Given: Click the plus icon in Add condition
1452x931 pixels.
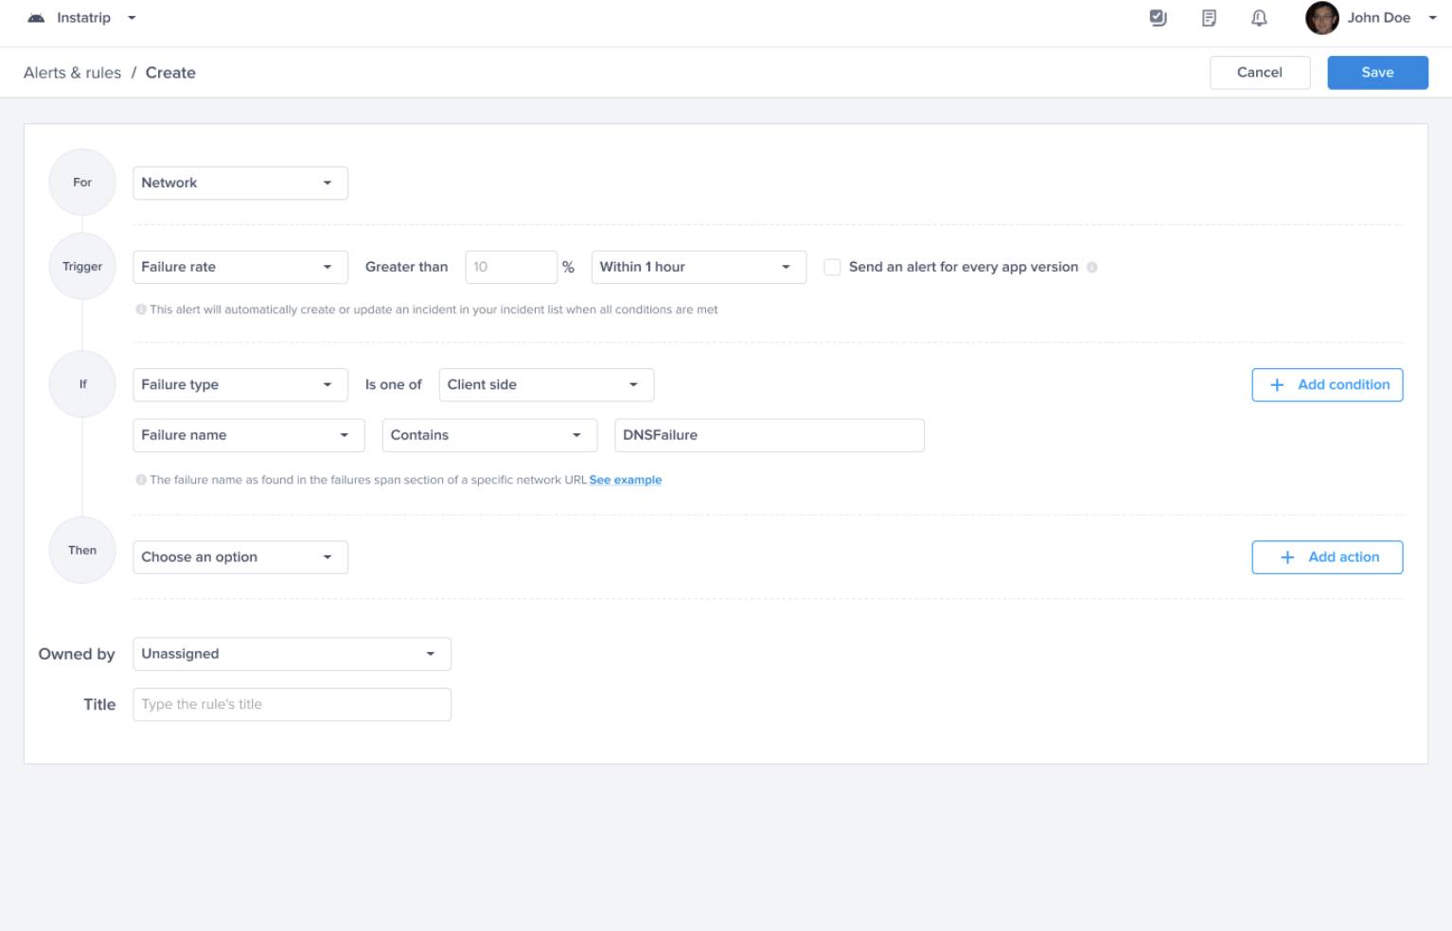Looking at the screenshot, I should point(1277,385).
